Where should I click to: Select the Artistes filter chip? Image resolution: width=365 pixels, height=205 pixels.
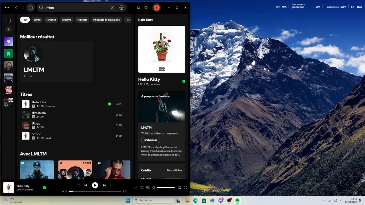(x=51, y=20)
